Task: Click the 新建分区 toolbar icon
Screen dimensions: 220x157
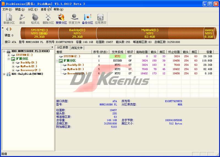Action: tap(9, 19)
